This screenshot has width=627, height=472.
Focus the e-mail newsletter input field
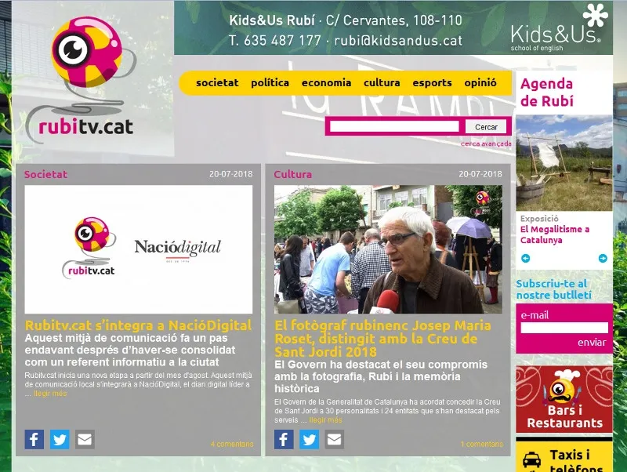pyautogui.click(x=564, y=328)
